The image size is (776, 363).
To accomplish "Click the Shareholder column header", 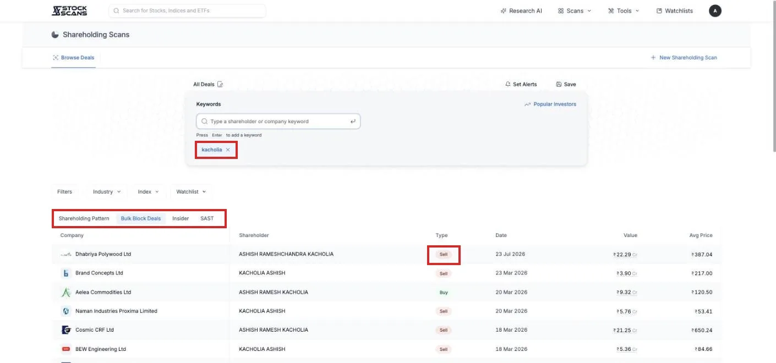I will tap(254, 235).
